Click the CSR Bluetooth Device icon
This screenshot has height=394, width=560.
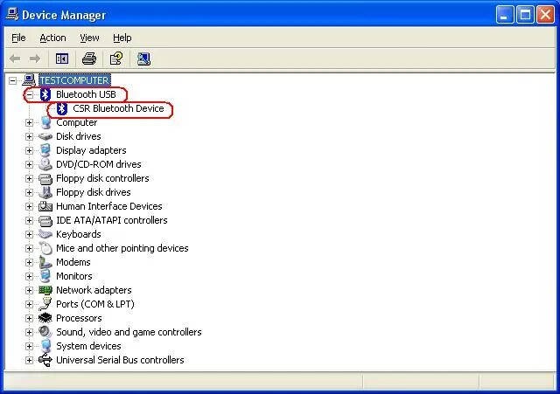point(62,108)
